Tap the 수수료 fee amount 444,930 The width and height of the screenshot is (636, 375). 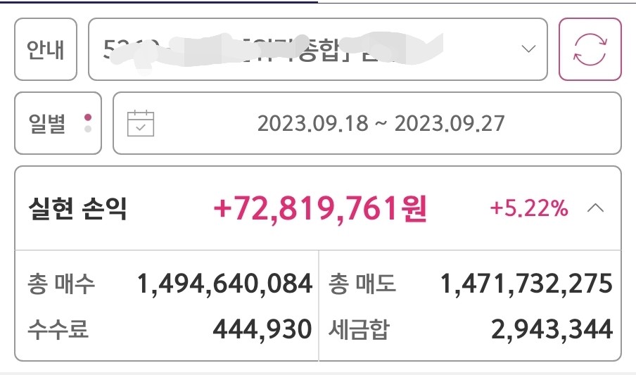coord(262,329)
